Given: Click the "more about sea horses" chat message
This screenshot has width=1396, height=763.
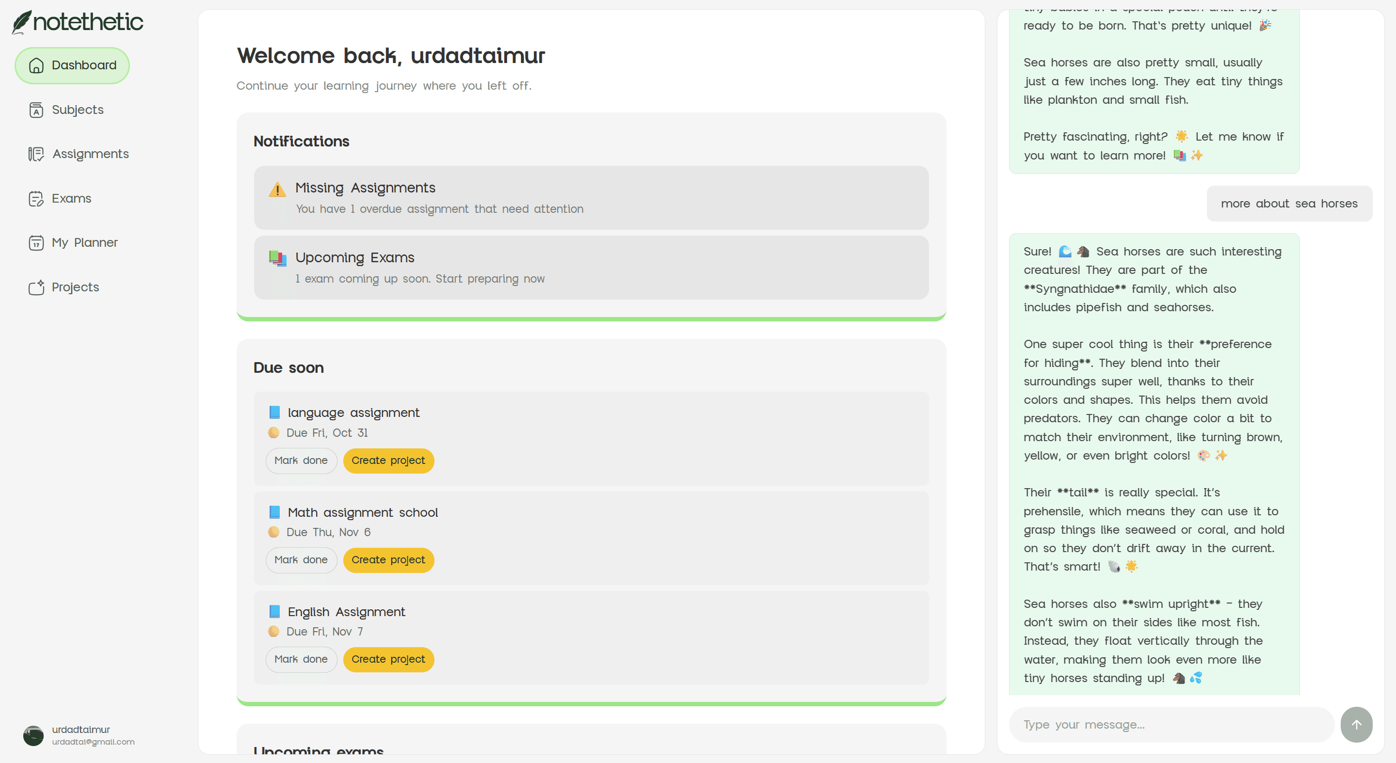Looking at the screenshot, I should [x=1289, y=204].
